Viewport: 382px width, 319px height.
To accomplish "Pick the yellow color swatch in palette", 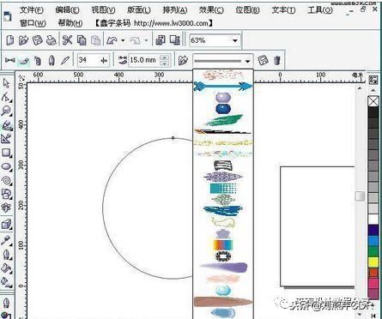I will [x=373, y=262].
